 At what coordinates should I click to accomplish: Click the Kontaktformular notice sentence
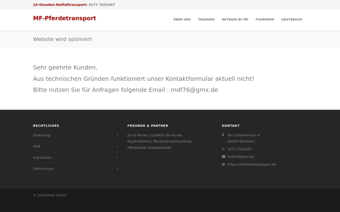[143, 79]
